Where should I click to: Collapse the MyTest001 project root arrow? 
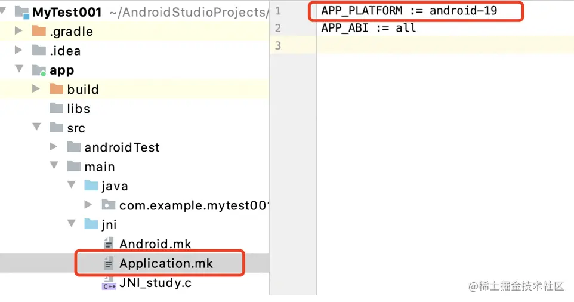(3, 11)
